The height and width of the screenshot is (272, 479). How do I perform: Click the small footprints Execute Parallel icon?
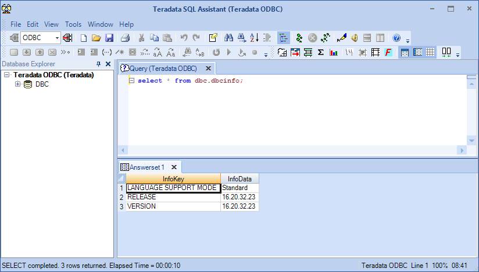[326, 38]
